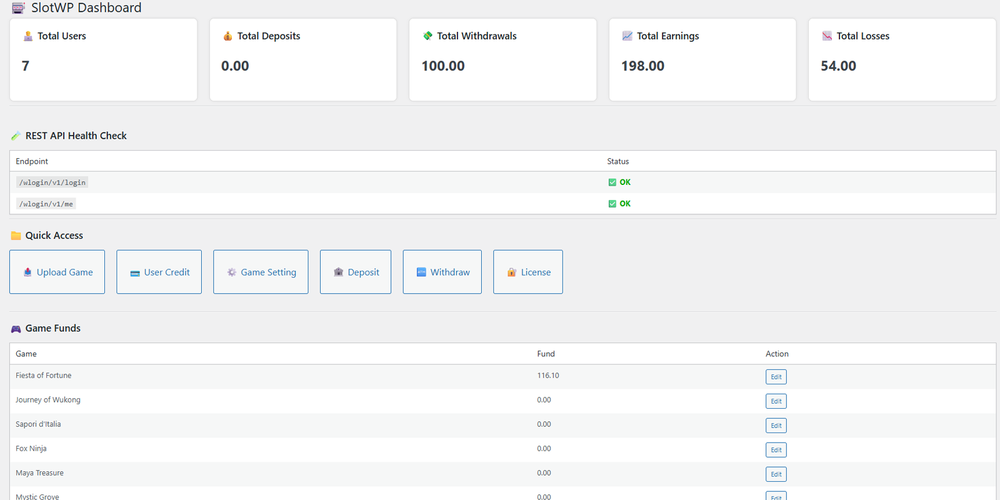Viewport: 1000px width, 500px height.
Task: Click the Status column header
Action: pyautogui.click(x=618, y=161)
